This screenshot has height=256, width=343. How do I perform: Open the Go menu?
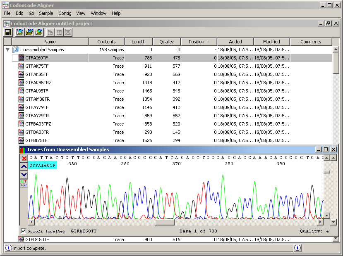pyautogui.click(x=31, y=13)
